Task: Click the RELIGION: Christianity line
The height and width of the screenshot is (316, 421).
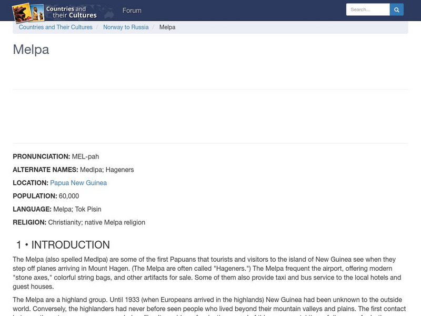Action: pos(79,222)
